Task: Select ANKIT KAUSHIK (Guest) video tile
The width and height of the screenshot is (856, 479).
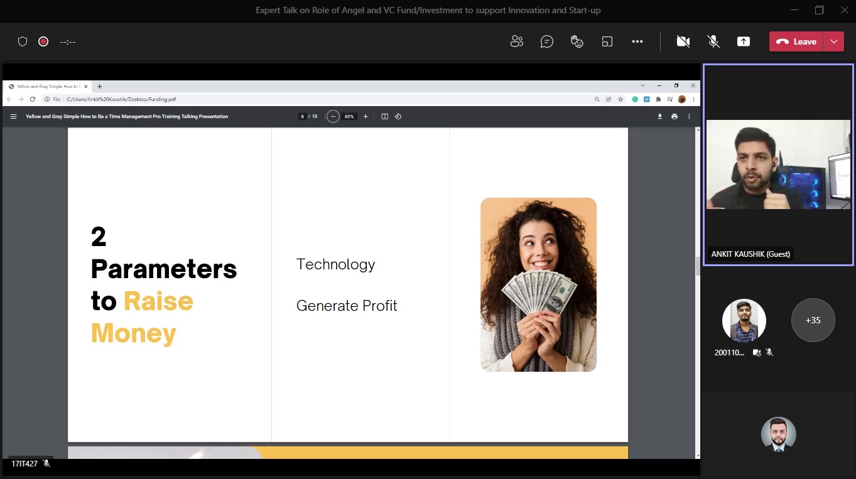Action: click(x=778, y=164)
